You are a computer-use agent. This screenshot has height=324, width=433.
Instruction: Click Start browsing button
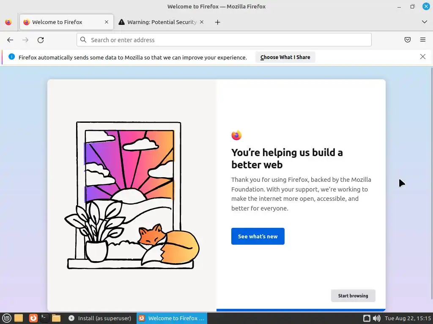[353, 296]
